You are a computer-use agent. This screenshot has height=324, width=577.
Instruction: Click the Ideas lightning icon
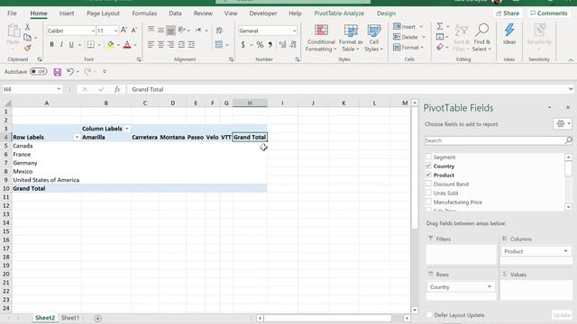coord(509,34)
